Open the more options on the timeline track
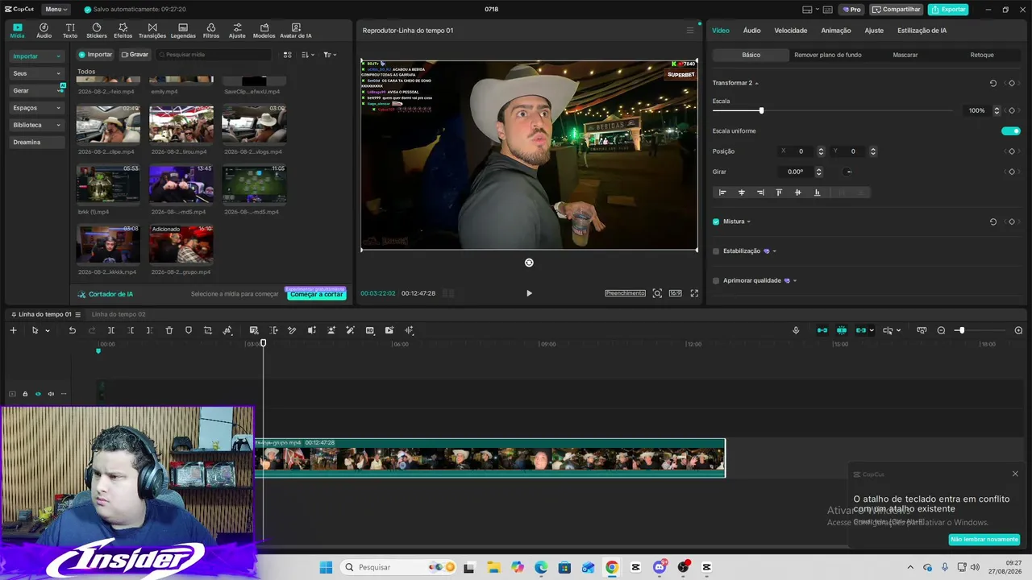Screen dimensions: 1032x580 coord(64,394)
